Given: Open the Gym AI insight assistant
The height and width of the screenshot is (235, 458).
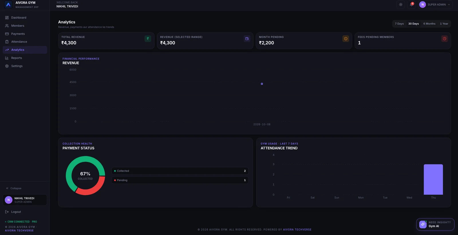Looking at the screenshot, I should 435,224.
